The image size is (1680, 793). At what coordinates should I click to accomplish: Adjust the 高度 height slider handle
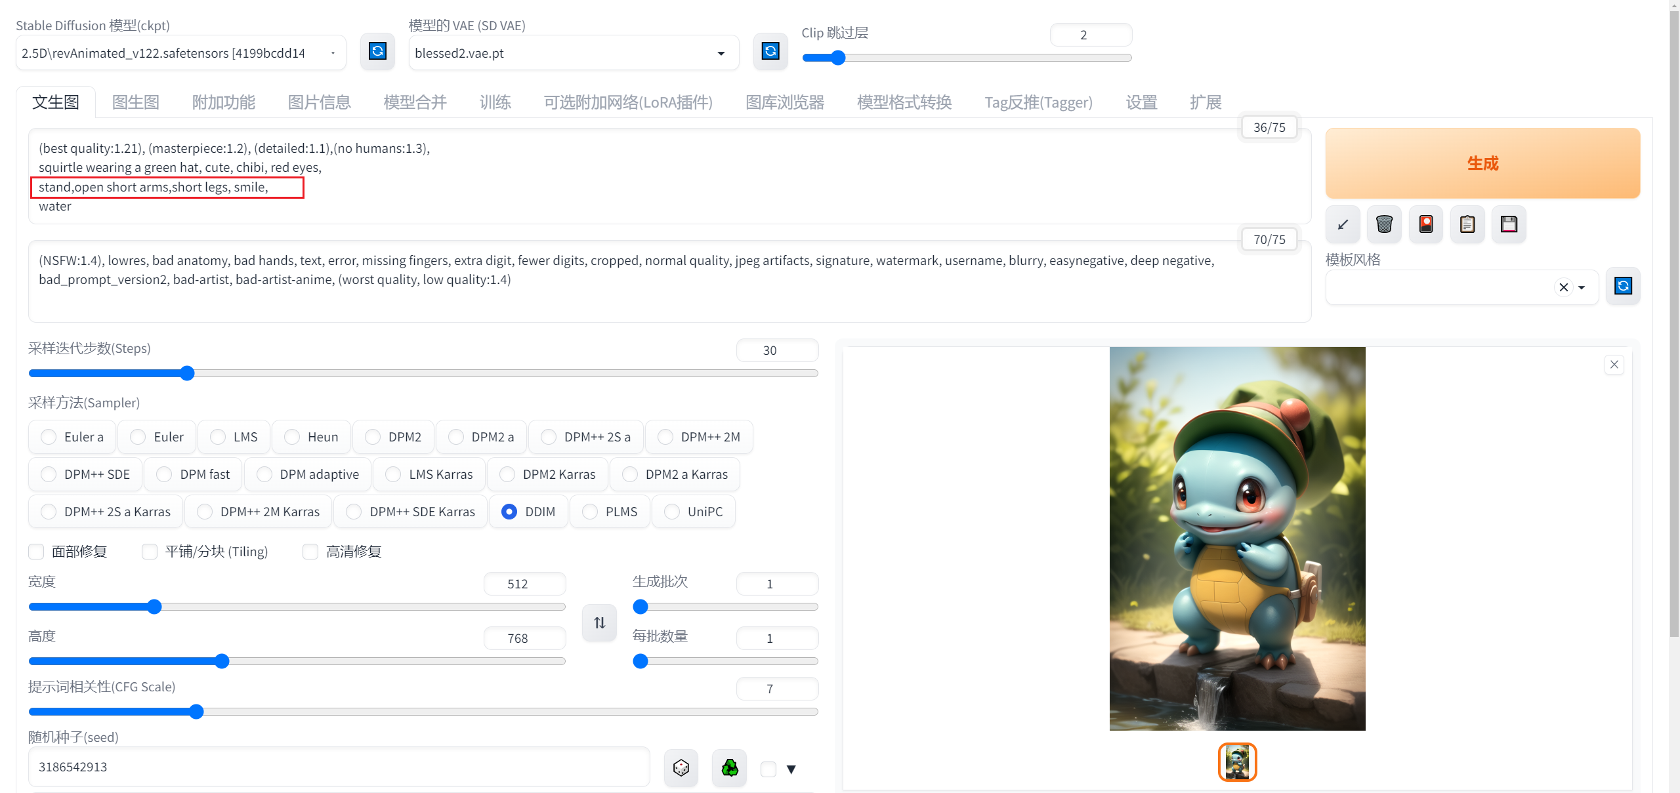coord(222,661)
